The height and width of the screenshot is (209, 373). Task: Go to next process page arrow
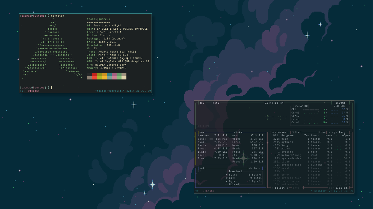click(348, 188)
